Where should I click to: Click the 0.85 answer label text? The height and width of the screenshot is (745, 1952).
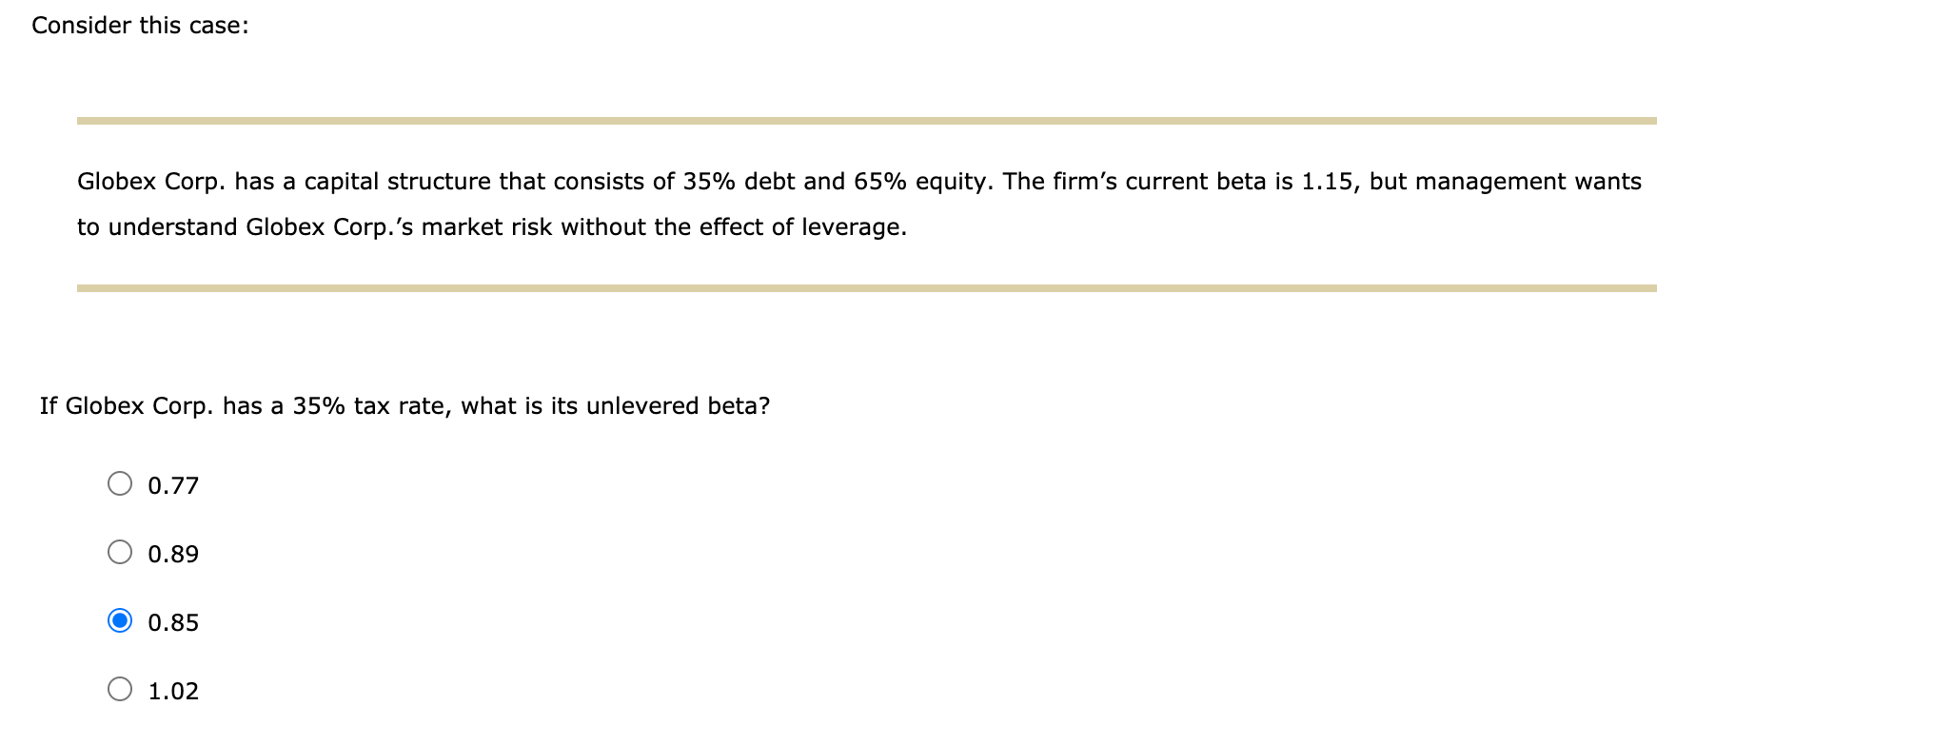173,621
